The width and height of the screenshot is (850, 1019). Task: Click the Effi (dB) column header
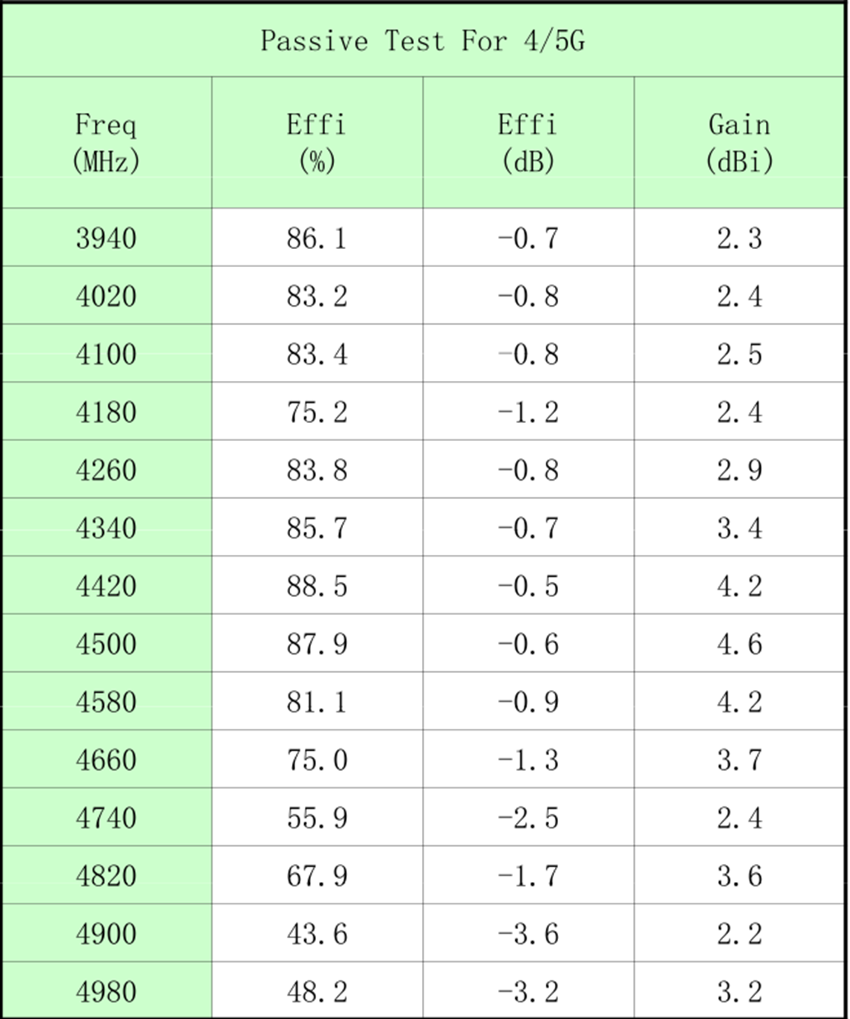tap(528, 143)
